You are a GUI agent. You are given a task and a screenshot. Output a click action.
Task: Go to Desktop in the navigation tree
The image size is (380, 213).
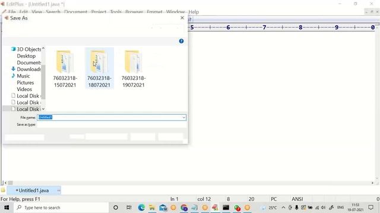[26, 56]
